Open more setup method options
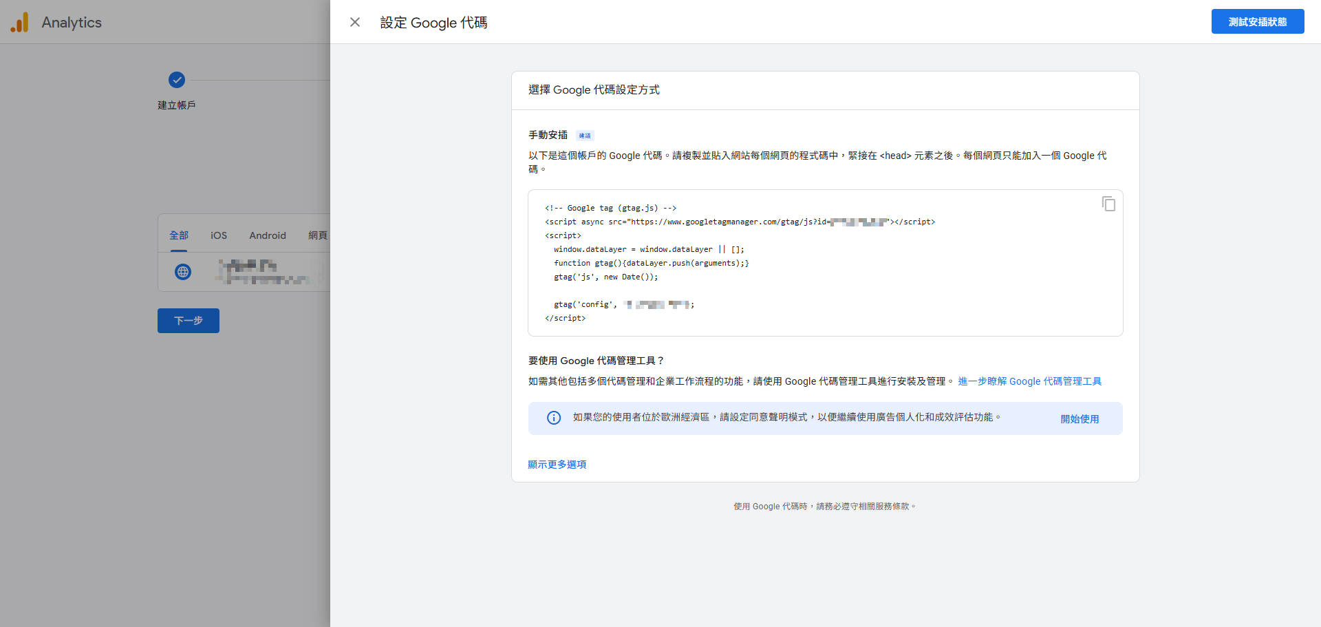This screenshot has width=1321, height=627. tap(557, 464)
